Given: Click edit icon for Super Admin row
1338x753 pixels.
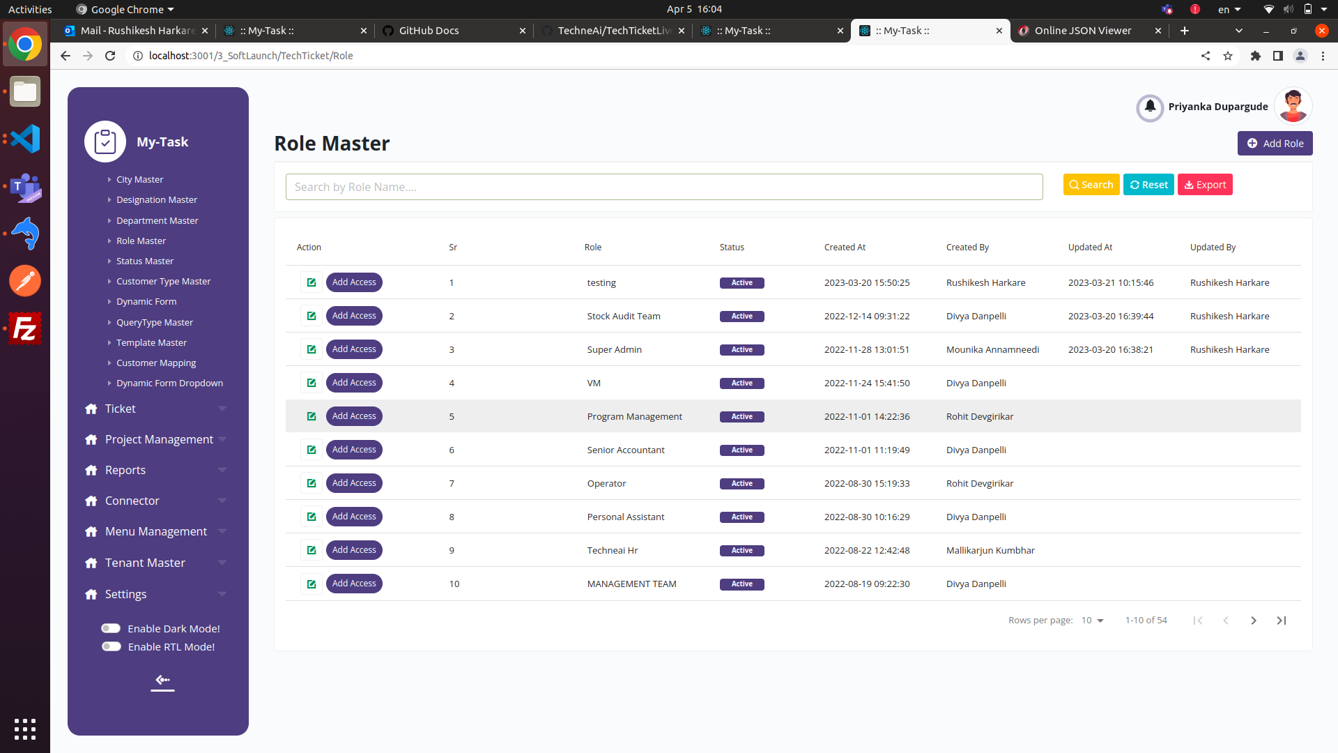Looking at the screenshot, I should pyautogui.click(x=312, y=349).
